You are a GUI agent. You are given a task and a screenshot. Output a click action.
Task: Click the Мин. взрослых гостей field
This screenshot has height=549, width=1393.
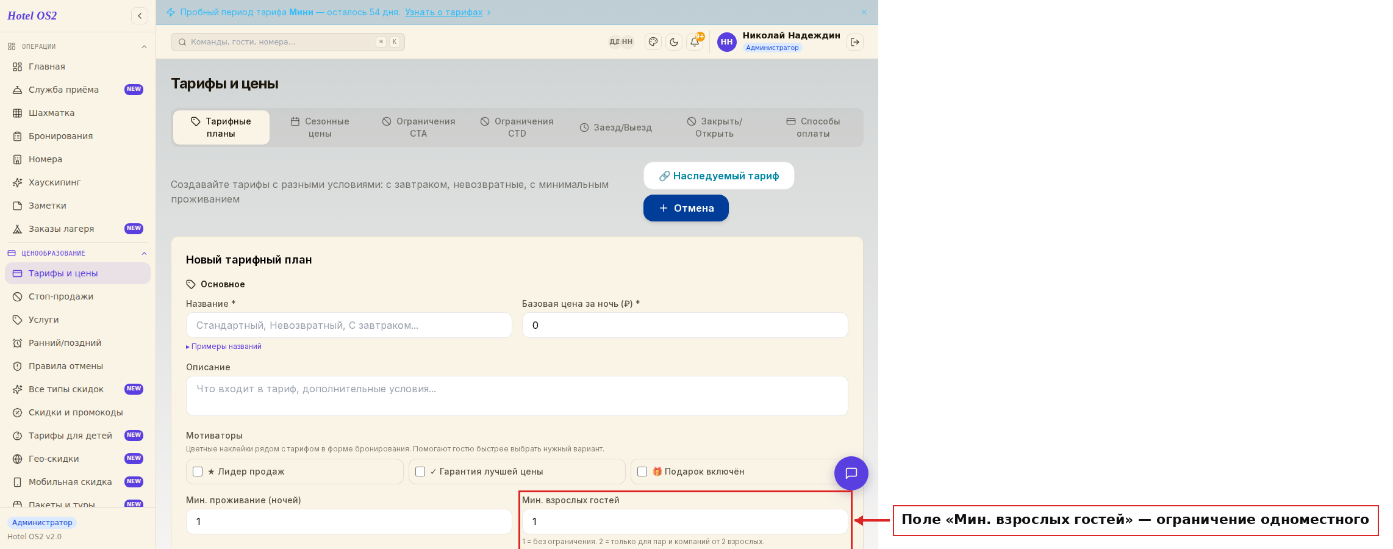[685, 522]
